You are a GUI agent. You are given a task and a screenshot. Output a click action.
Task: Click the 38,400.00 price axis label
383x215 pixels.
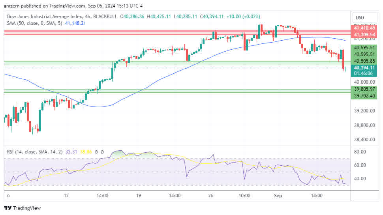[364, 140]
